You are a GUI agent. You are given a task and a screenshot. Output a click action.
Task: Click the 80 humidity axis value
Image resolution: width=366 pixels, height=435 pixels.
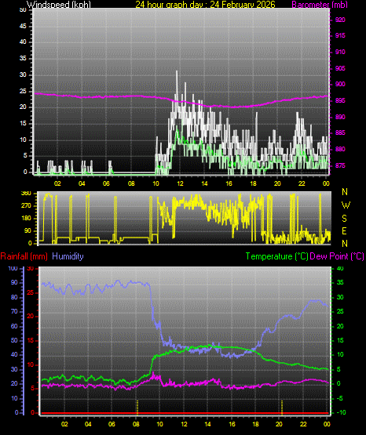tap(14, 297)
